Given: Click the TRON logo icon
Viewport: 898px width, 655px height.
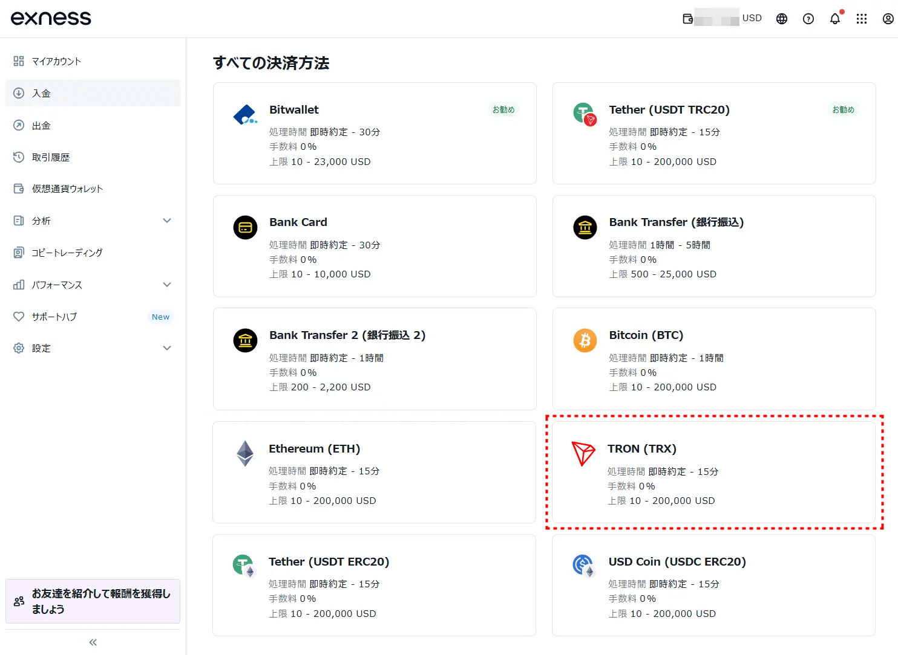Looking at the screenshot, I should [x=583, y=453].
